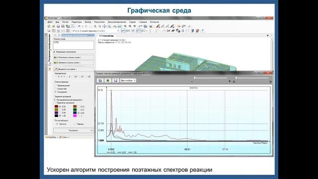Click the Сеть grid icon at bottom
318x179 pixels.
click(61, 137)
